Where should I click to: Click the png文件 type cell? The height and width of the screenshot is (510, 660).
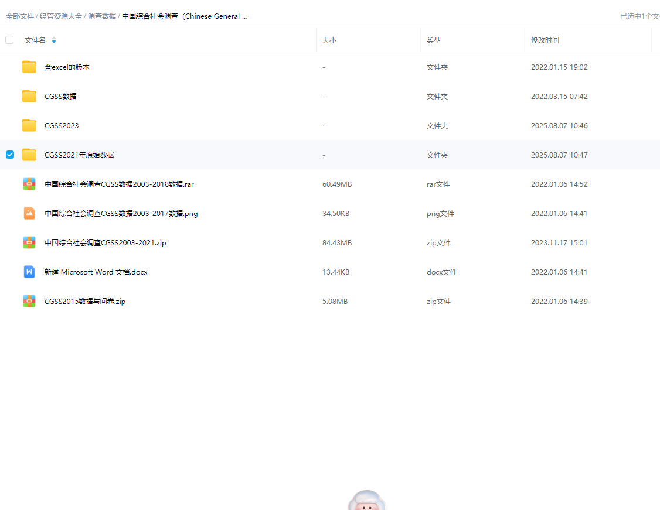click(440, 214)
